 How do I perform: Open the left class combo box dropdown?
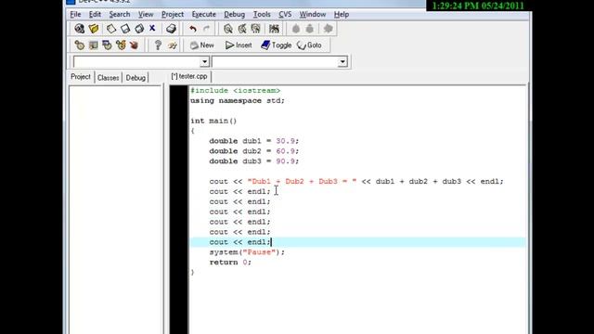[x=204, y=62]
